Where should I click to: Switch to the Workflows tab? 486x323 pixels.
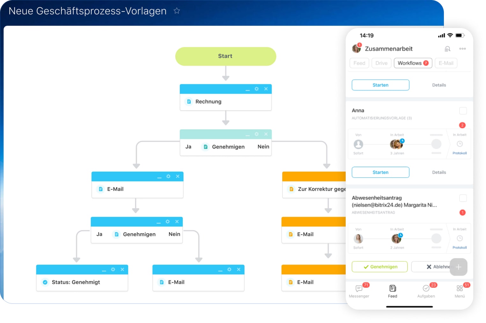[x=413, y=63]
